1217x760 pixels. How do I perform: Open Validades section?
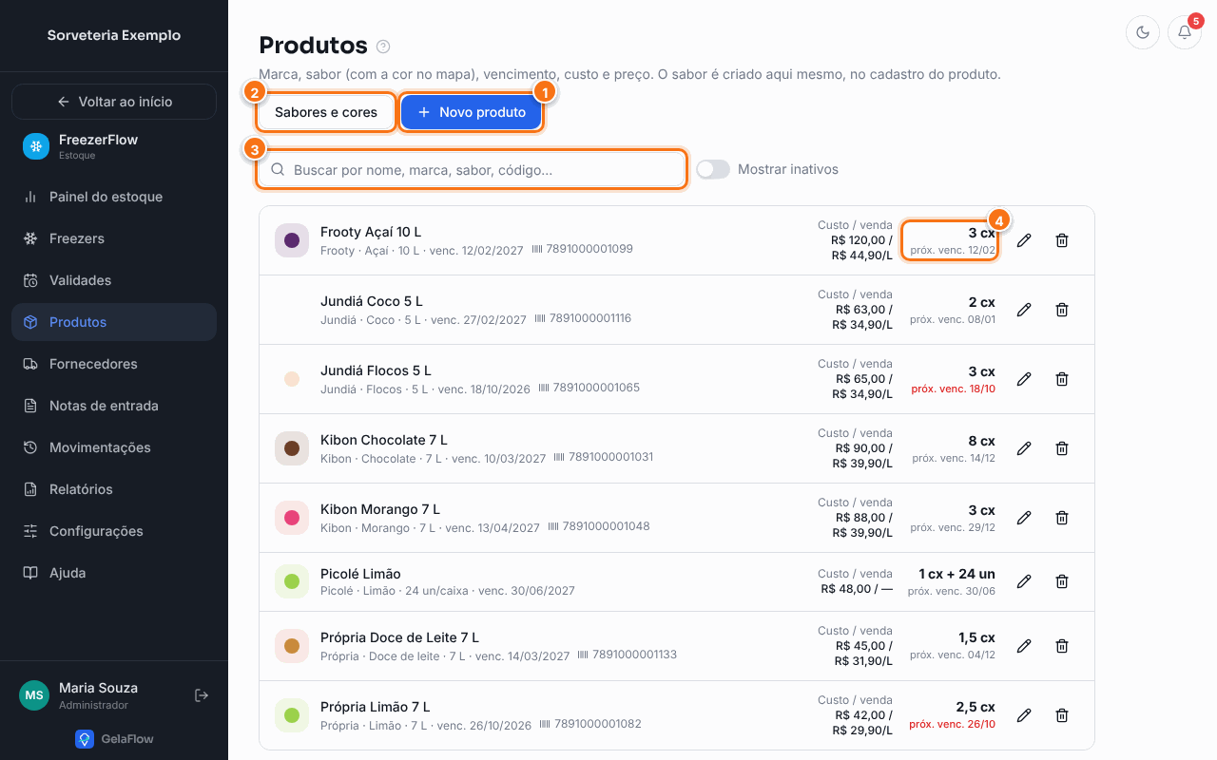coord(114,280)
